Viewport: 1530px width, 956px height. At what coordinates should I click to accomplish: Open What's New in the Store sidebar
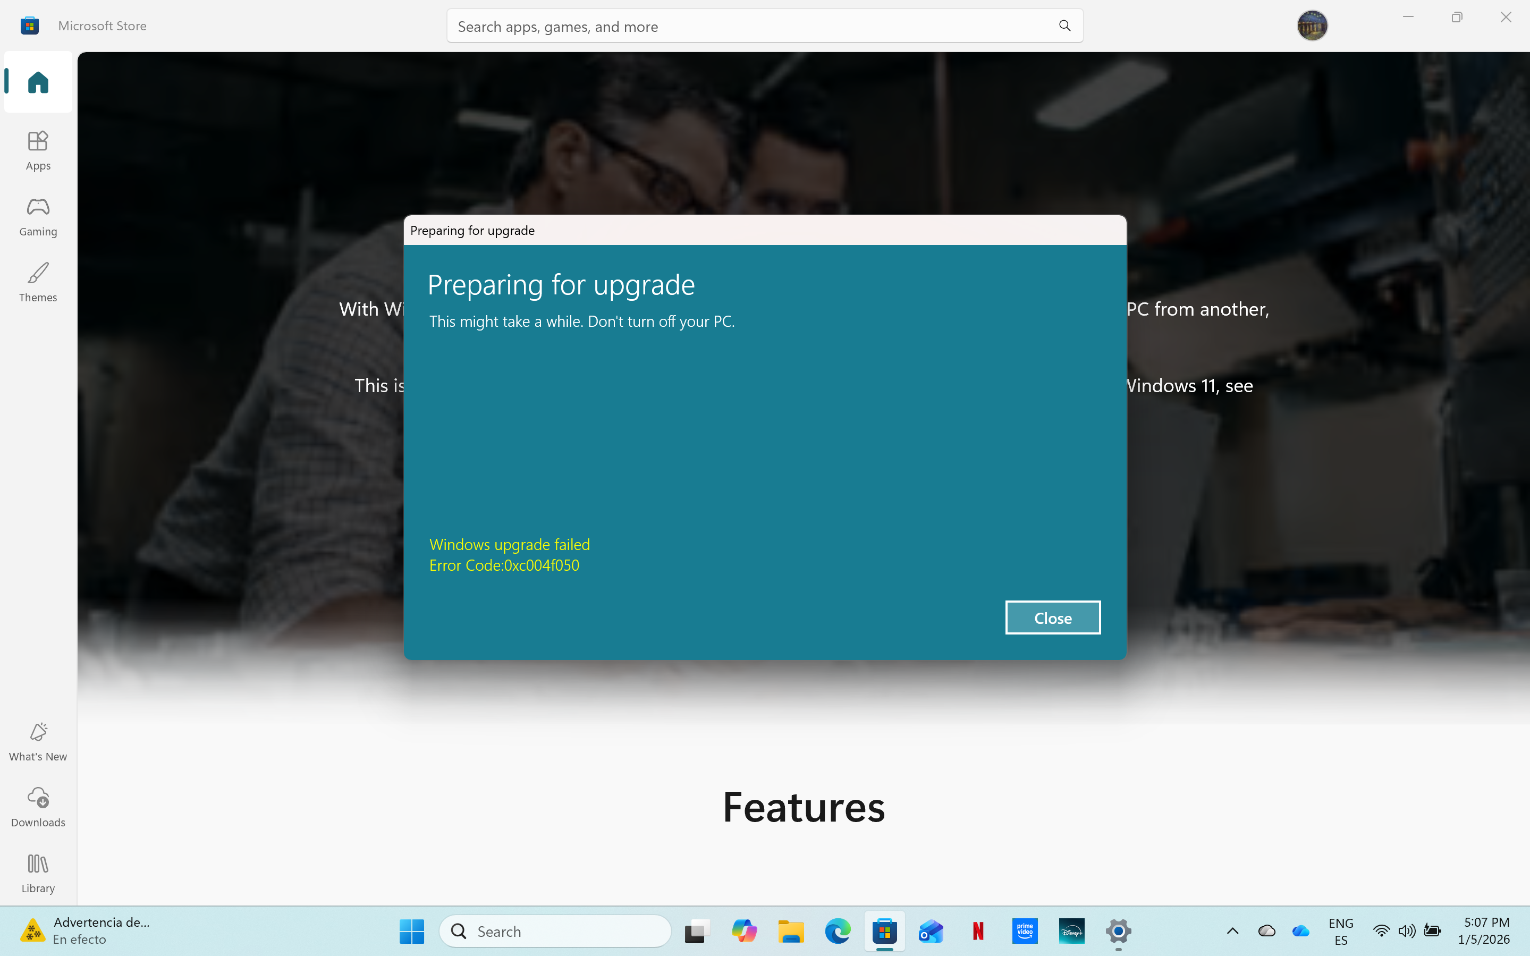(x=37, y=741)
